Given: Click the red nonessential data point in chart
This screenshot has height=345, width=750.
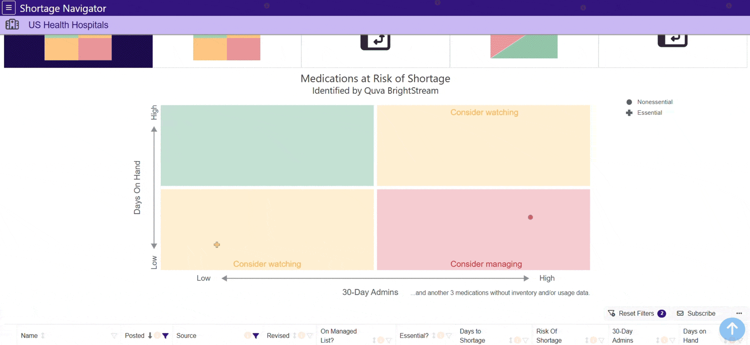Looking at the screenshot, I should [531, 217].
